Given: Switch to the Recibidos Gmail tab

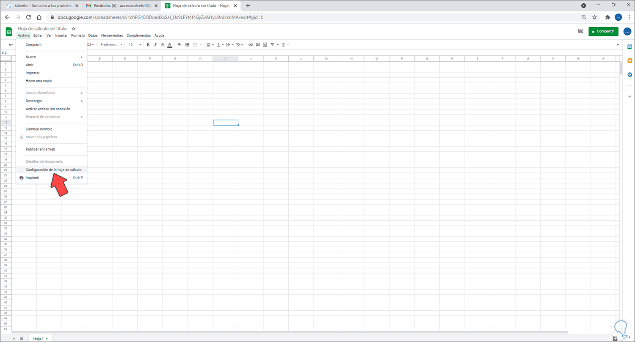Looking at the screenshot, I should pos(119,5).
